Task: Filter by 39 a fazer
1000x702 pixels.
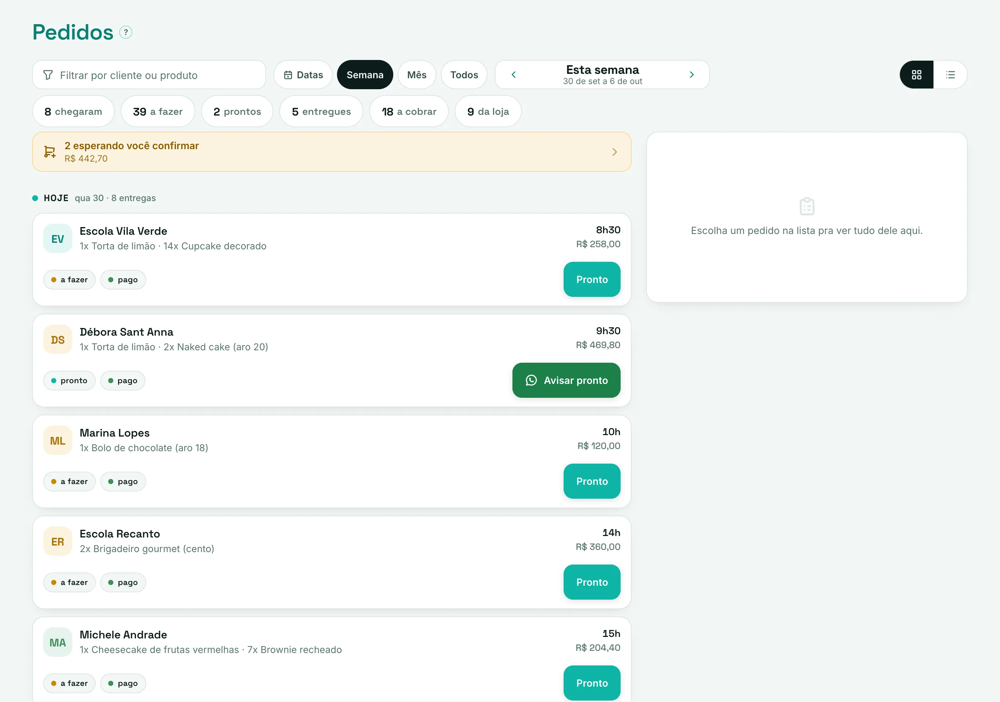Action: [158, 112]
